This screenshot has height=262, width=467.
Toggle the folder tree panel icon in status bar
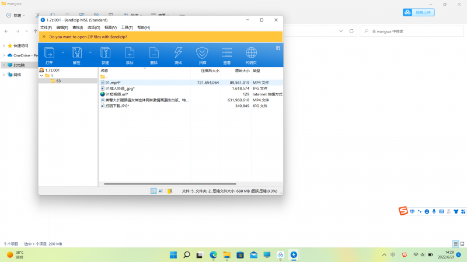[170, 190]
